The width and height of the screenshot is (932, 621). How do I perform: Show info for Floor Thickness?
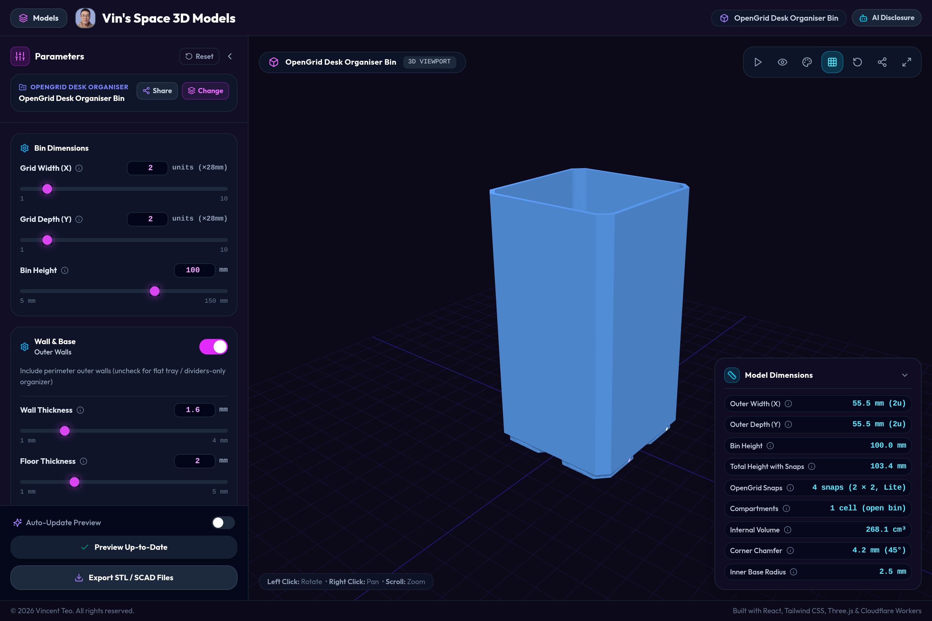coord(83,461)
